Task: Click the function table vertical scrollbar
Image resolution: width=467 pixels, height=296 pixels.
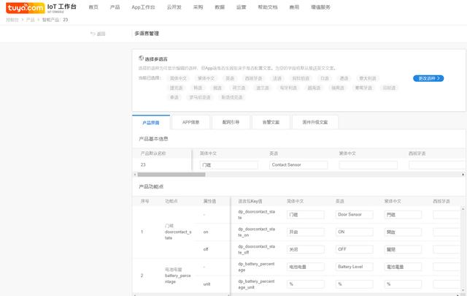Action: [x=463, y=249]
